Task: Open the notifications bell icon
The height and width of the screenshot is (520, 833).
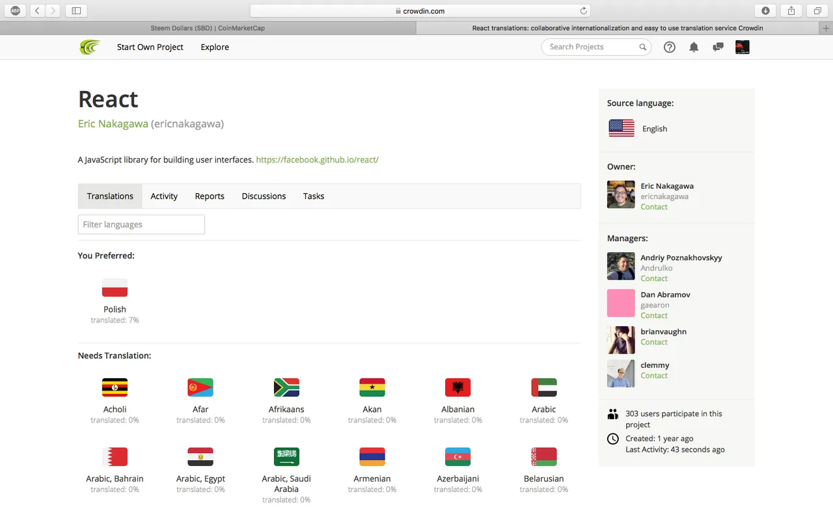Action: pyautogui.click(x=694, y=47)
